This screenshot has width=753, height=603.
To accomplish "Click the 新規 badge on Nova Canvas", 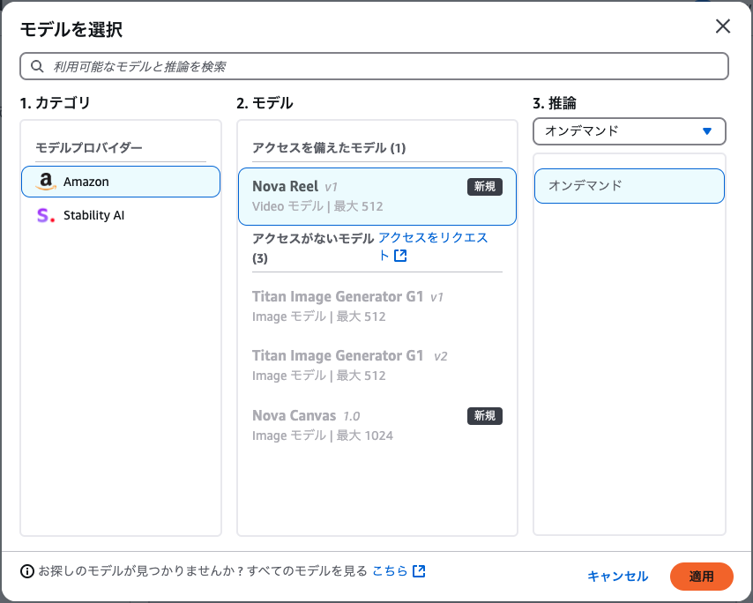I will pos(485,416).
